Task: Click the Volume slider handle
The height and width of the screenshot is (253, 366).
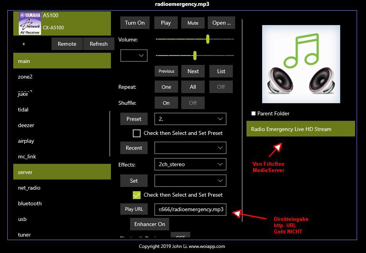Action: pyautogui.click(x=208, y=39)
